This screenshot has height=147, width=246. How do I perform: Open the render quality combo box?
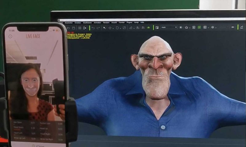[x=169, y=27]
